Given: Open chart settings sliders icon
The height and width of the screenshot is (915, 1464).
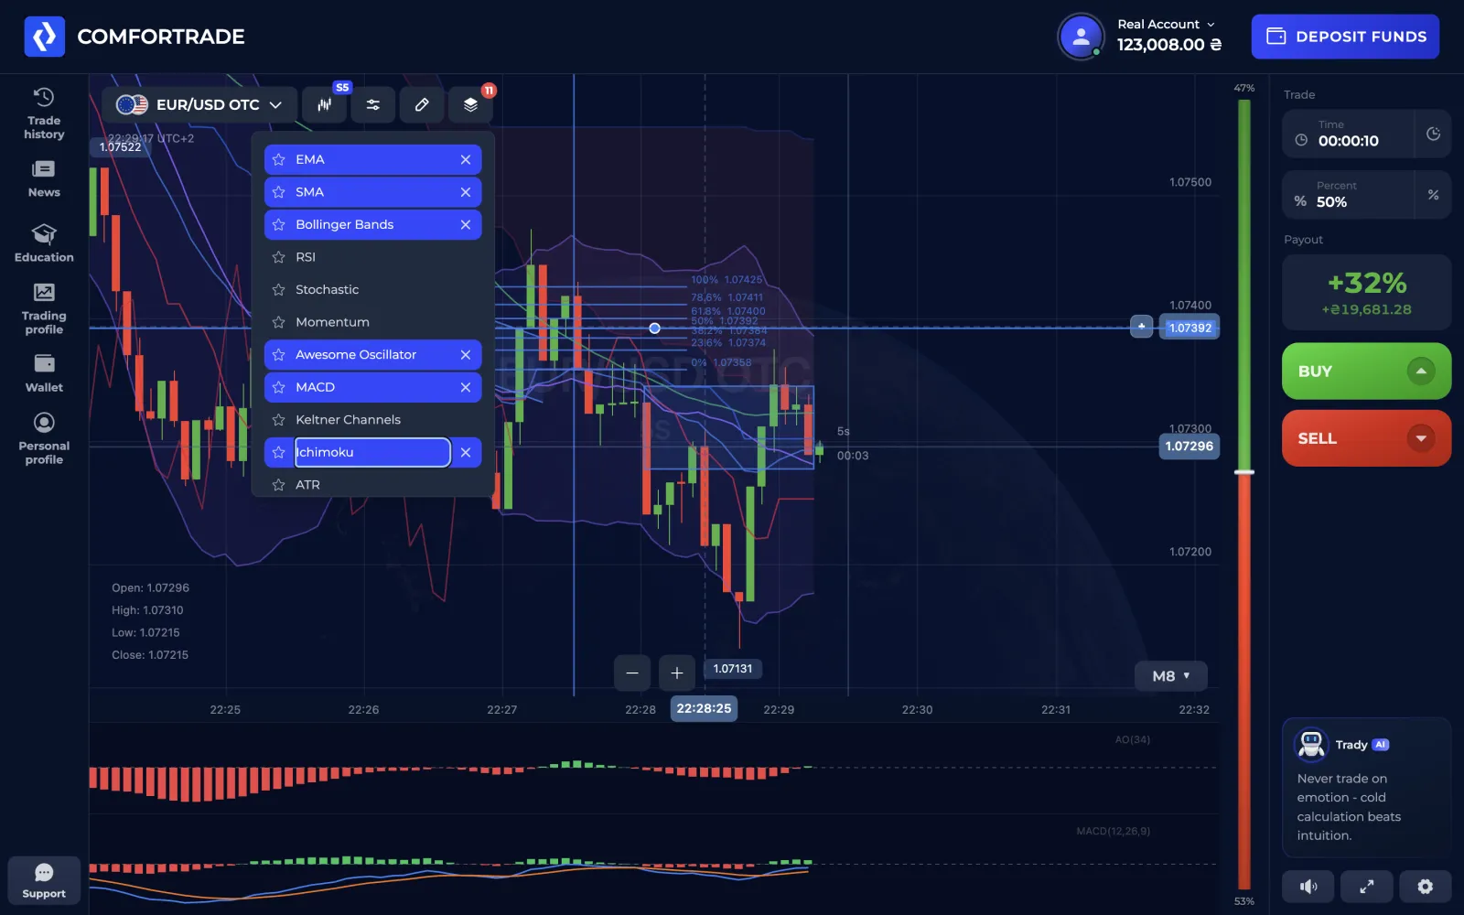Looking at the screenshot, I should (x=373, y=104).
